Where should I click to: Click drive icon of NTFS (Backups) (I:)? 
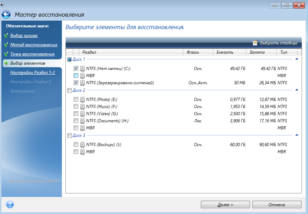(x=83, y=145)
